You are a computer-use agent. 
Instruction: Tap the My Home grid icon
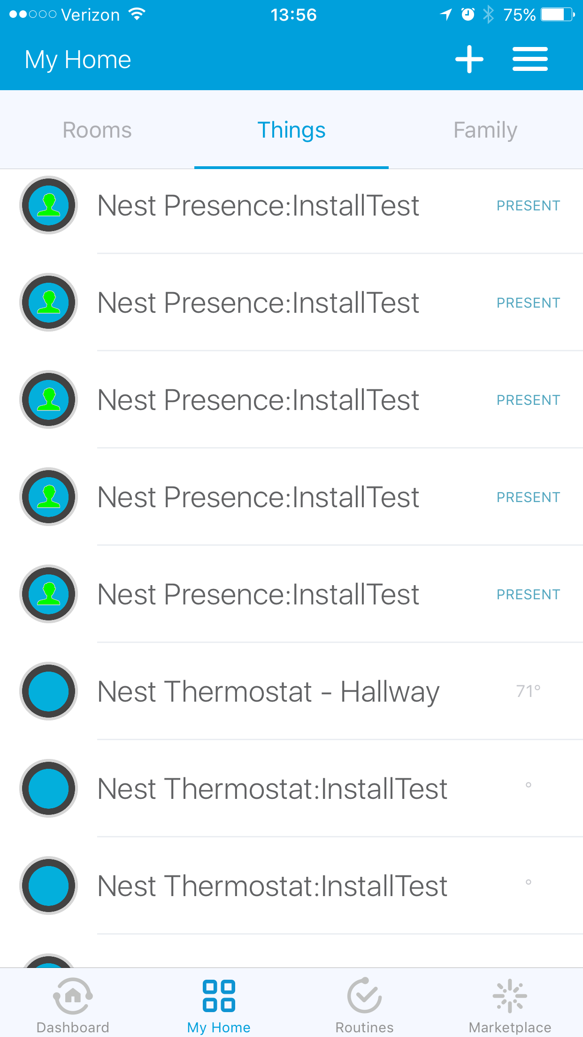click(219, 995)
